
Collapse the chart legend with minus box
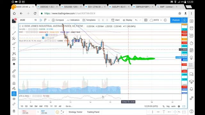pyautogui.click(x=20, y=26)
